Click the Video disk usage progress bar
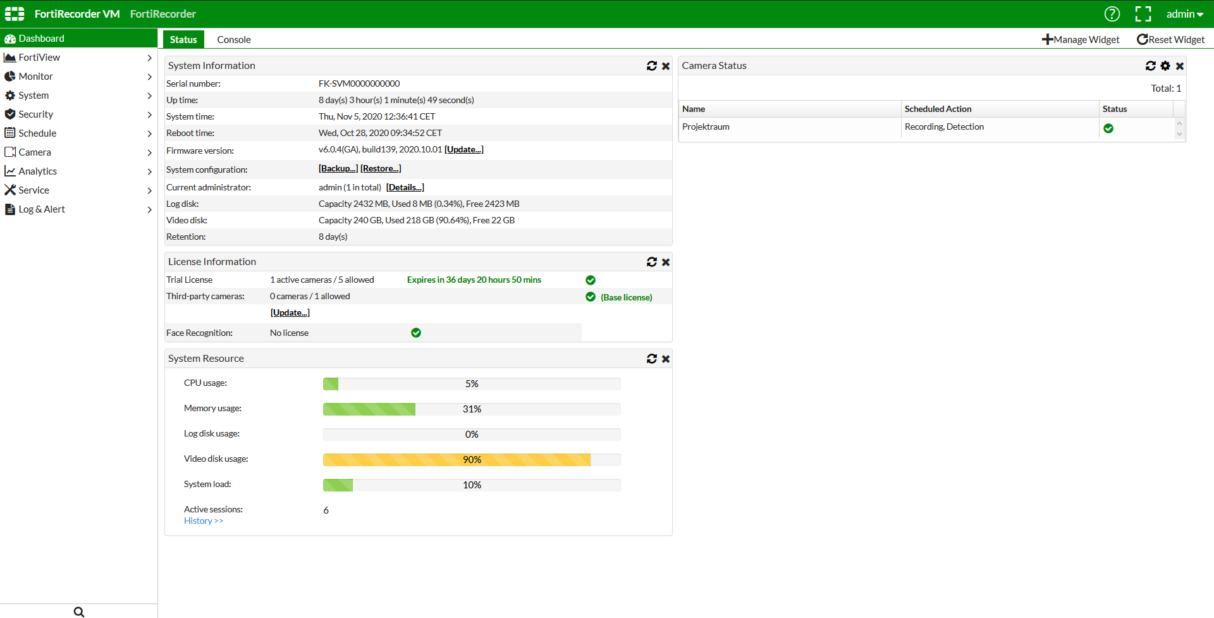 coord(472,460)
